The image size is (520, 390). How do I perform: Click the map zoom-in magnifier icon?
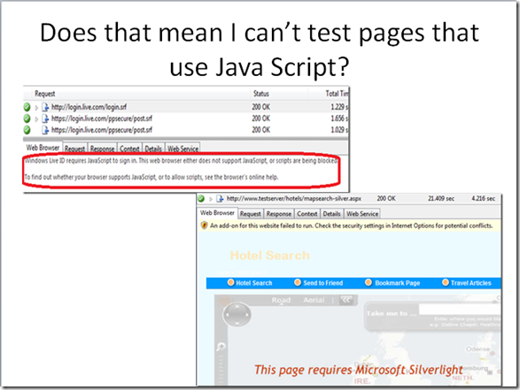[221, 347]
